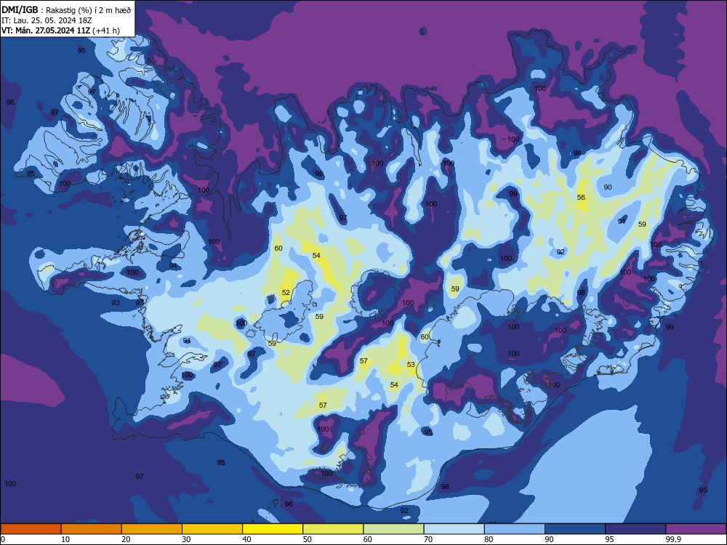Pick the navy 95–99.9 legend color band
The image size is (727, 545).
(x=635, y=529)
